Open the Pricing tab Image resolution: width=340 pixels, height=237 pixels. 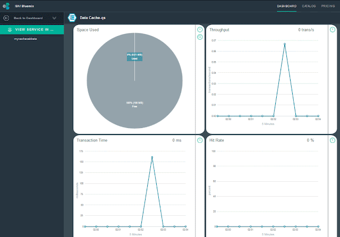click(x=328, y=6)
